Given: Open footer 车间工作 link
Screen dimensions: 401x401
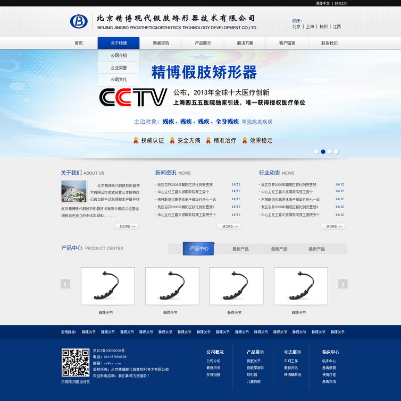Looking at the screenshot, I should click(291, 361).
